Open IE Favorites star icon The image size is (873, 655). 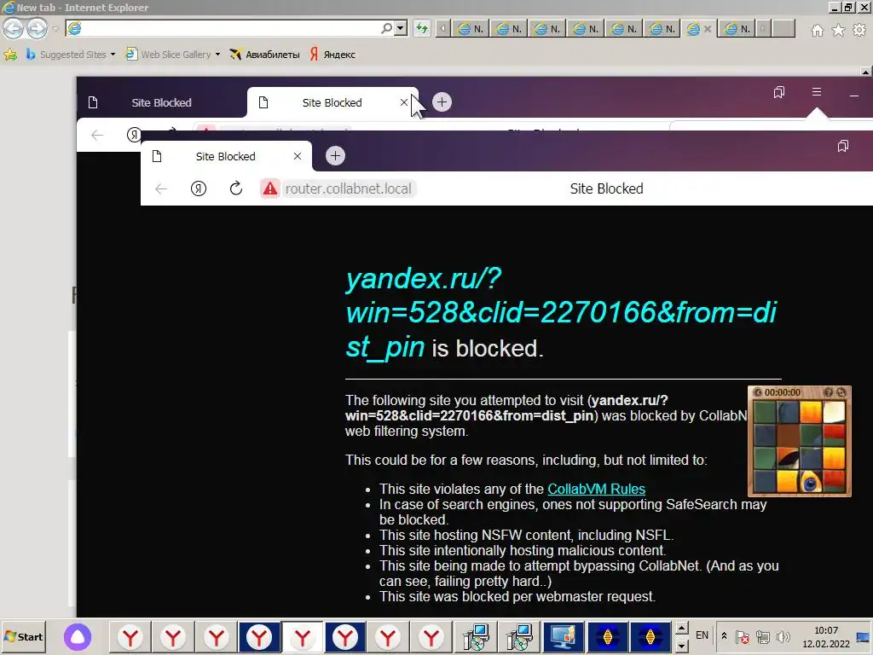838,30
